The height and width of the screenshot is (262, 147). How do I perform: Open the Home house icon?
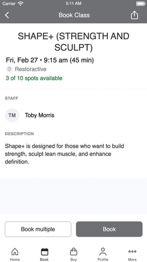pyautogui.click(x=15, y=252)
